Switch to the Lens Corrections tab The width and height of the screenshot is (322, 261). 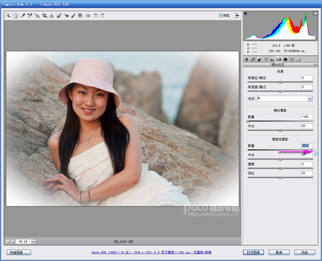[x=279, y=59]
